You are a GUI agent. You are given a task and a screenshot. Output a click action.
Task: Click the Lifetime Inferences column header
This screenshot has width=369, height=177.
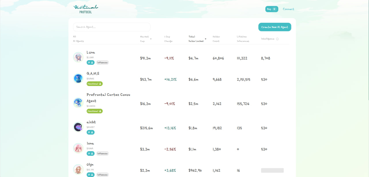click(243, 39)
